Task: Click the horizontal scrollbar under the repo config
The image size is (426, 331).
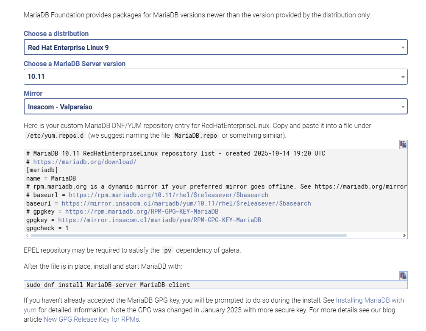Action: coord(189,235)
